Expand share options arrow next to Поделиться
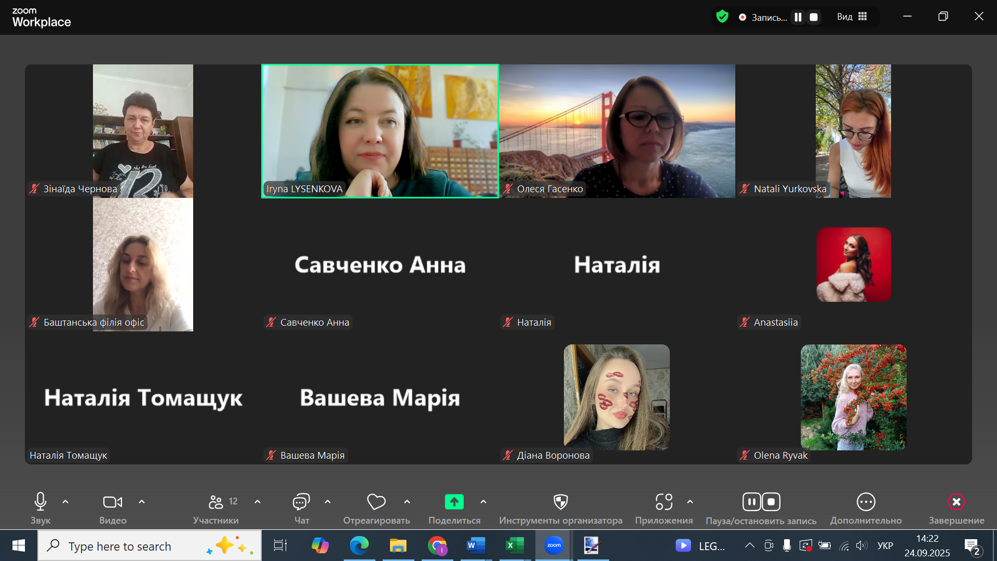This screenshot has width=997, height=561. (x=483, y=502)
